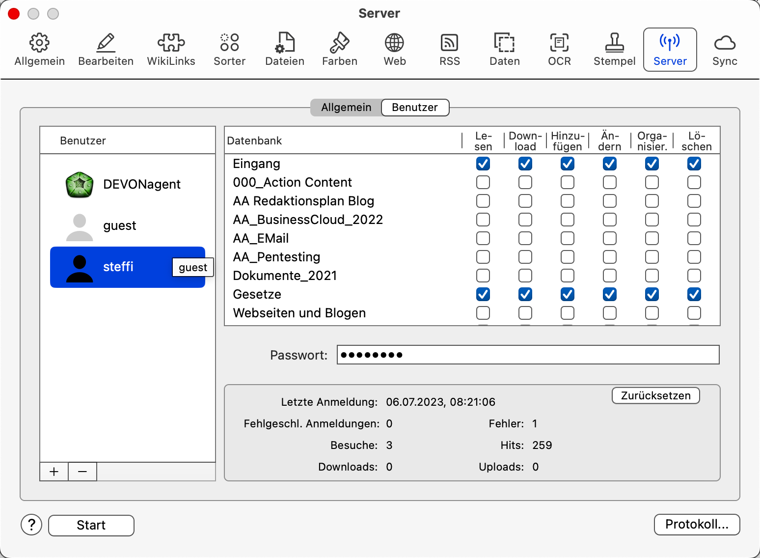Uncheck Löschen permission for Gesetze
The image size is (760, 558).
694,294
